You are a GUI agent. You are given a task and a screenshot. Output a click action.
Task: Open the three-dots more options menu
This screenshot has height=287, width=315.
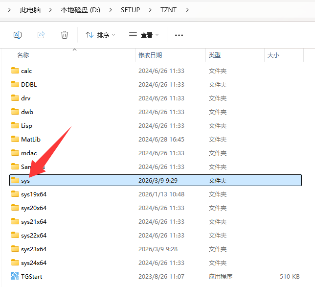pyautogui.click(x=179, y=35)
